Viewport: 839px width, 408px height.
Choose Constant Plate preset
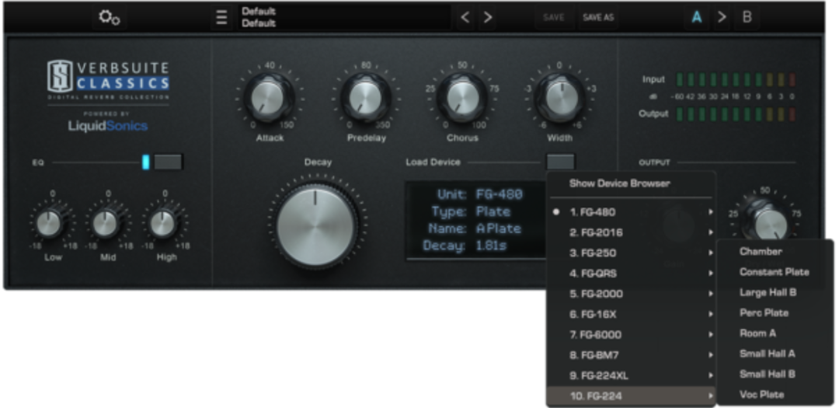(x=775, y=272)
